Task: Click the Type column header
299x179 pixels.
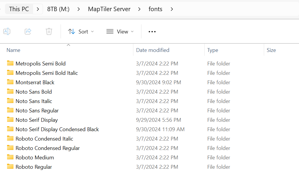Action: coord(213,50)
